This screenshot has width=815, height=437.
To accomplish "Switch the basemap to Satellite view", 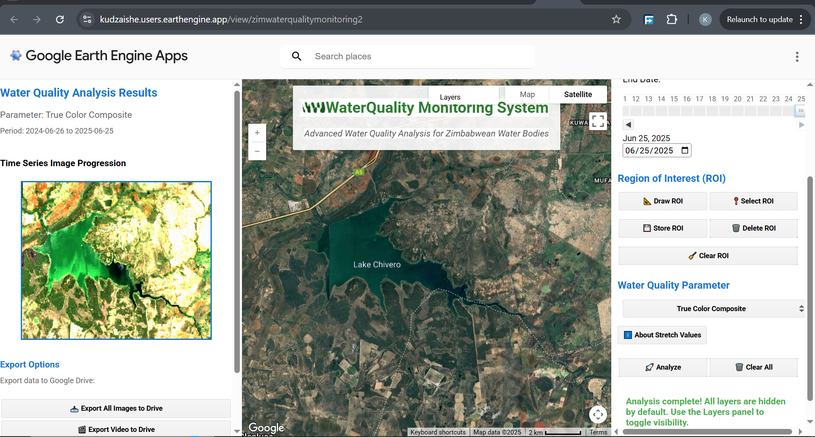I will coord(578,95).
